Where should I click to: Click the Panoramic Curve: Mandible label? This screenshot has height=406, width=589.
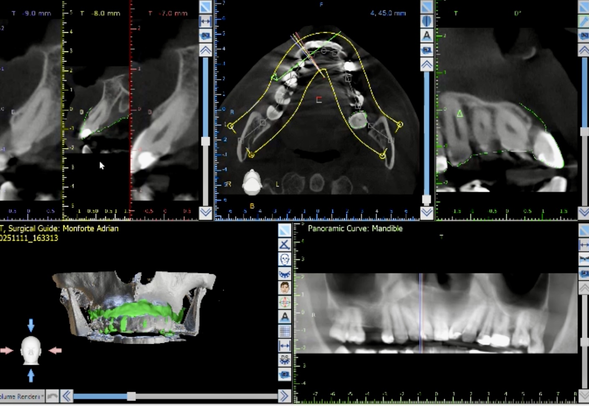(x=355, y=228)
